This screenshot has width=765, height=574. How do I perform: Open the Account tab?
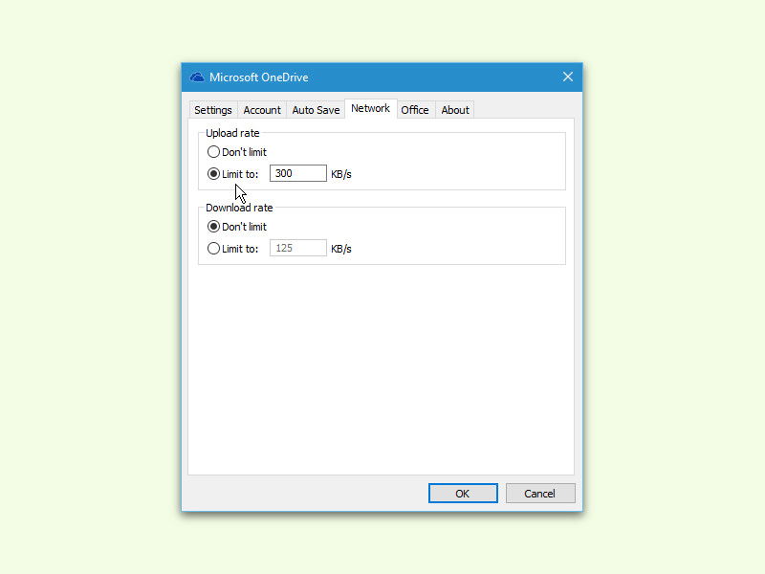pyautogui.click(x=262, y=110)
